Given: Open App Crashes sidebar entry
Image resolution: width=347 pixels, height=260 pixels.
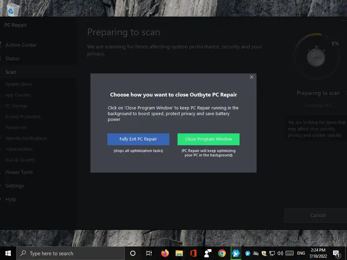Looking at the screenshot, I should click(x=18, y=95).
